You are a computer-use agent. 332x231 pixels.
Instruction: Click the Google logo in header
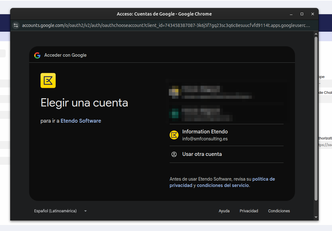(x=37, y=55)
